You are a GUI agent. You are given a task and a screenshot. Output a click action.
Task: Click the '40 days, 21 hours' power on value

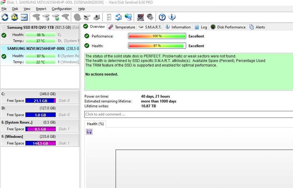(156, 96)
